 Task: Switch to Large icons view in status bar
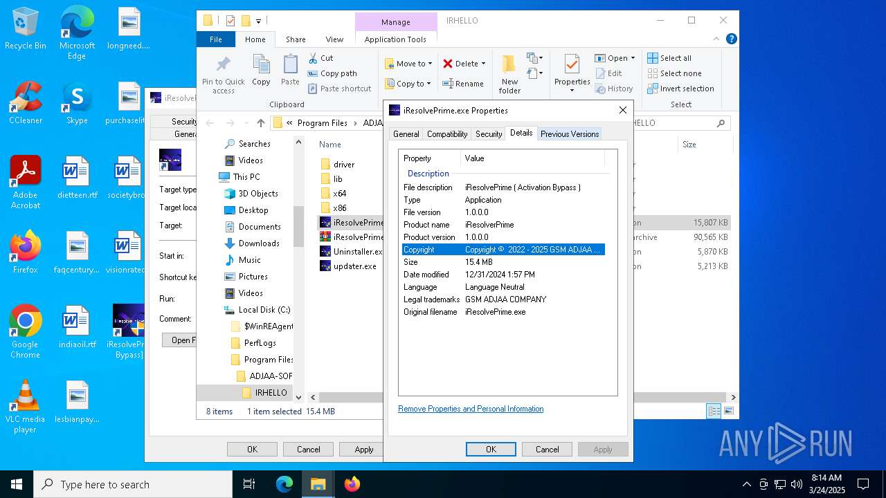pos(728,411)
